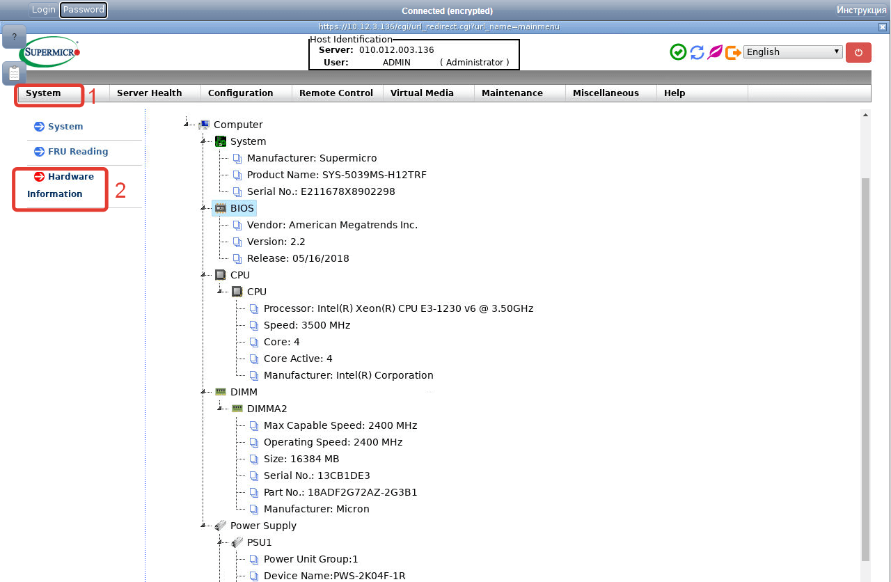
Task: Open the Maintenance menu
Action: click(512, 93)
